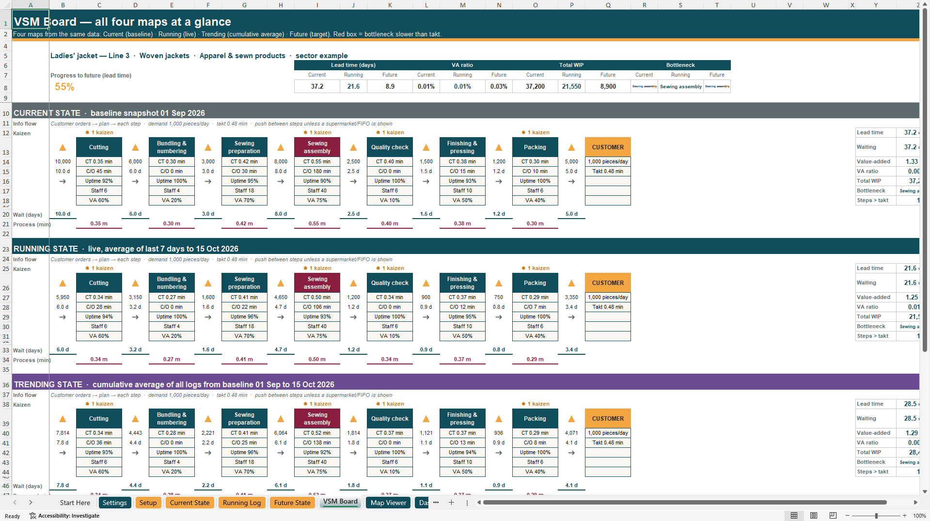
Task: Click Trending State Packing box
Action: tap(535, 419)
